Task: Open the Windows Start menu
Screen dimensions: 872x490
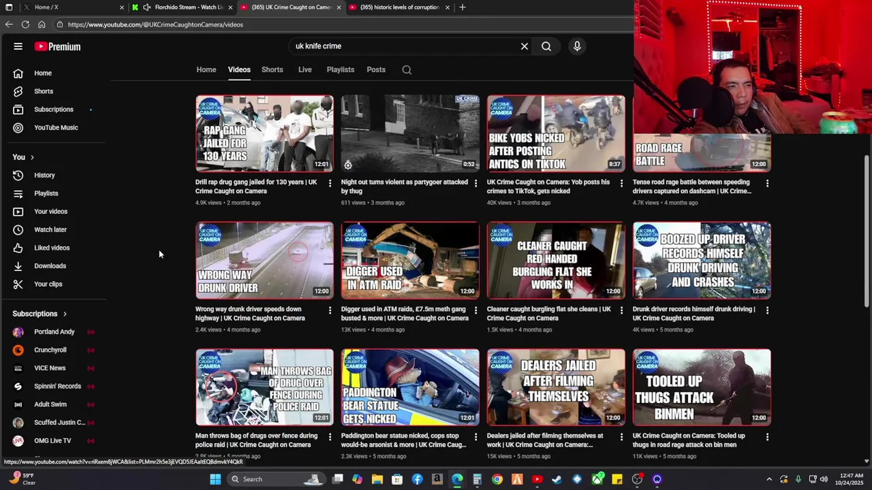Action: 215,479
